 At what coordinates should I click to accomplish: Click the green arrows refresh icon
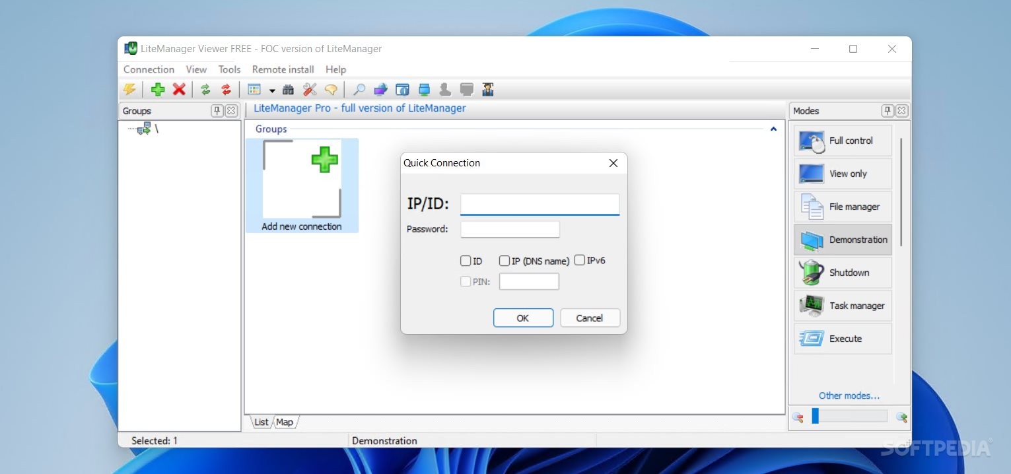pyautogui.click(x=206, y=89)
